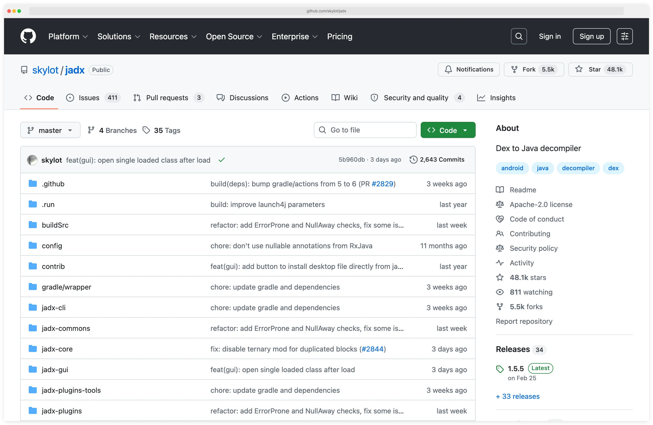Select the android topic tag

click(x=512, y=168)
